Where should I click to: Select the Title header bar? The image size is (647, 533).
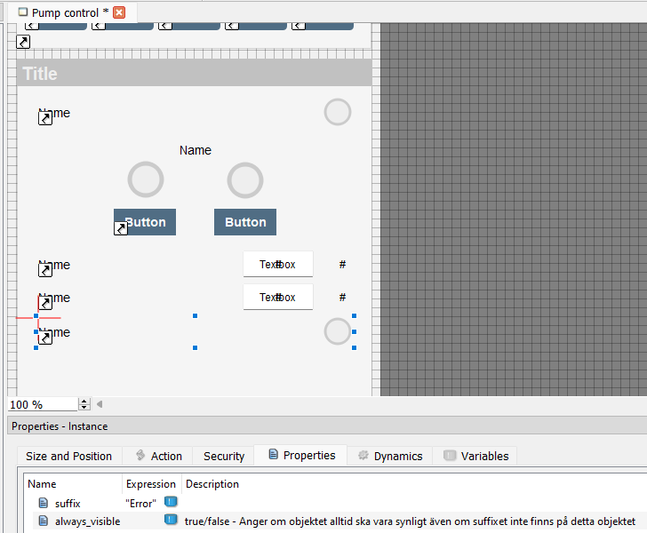(194, 74)
